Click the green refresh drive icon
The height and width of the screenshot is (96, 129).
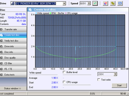click(x=95, y=3)
